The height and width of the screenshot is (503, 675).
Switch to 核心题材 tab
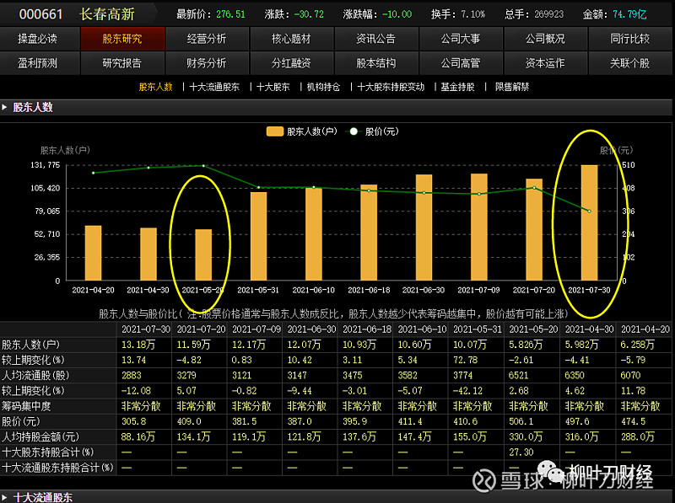coord(291,39)
